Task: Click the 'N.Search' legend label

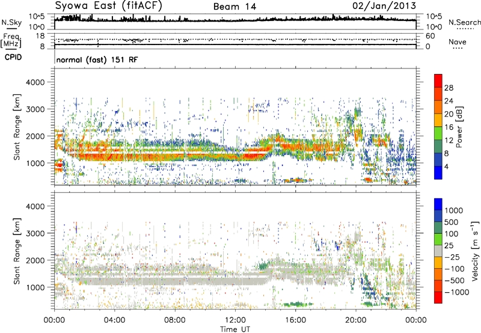Action: coord(464,22)
